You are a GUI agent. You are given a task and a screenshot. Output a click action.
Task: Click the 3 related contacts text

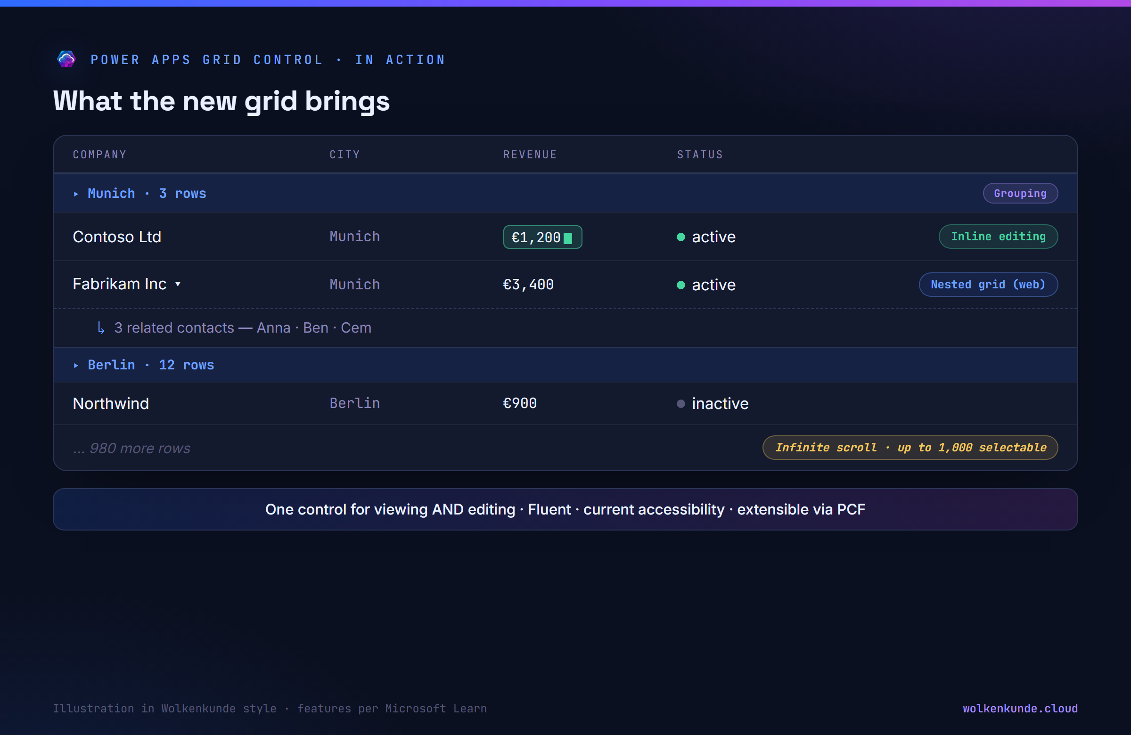click(243, 328)
